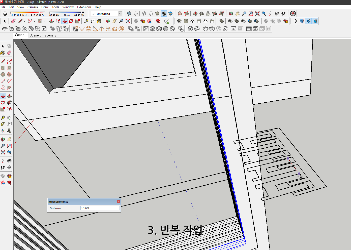Toggle X-ray face style

click(x=129, y=14)
